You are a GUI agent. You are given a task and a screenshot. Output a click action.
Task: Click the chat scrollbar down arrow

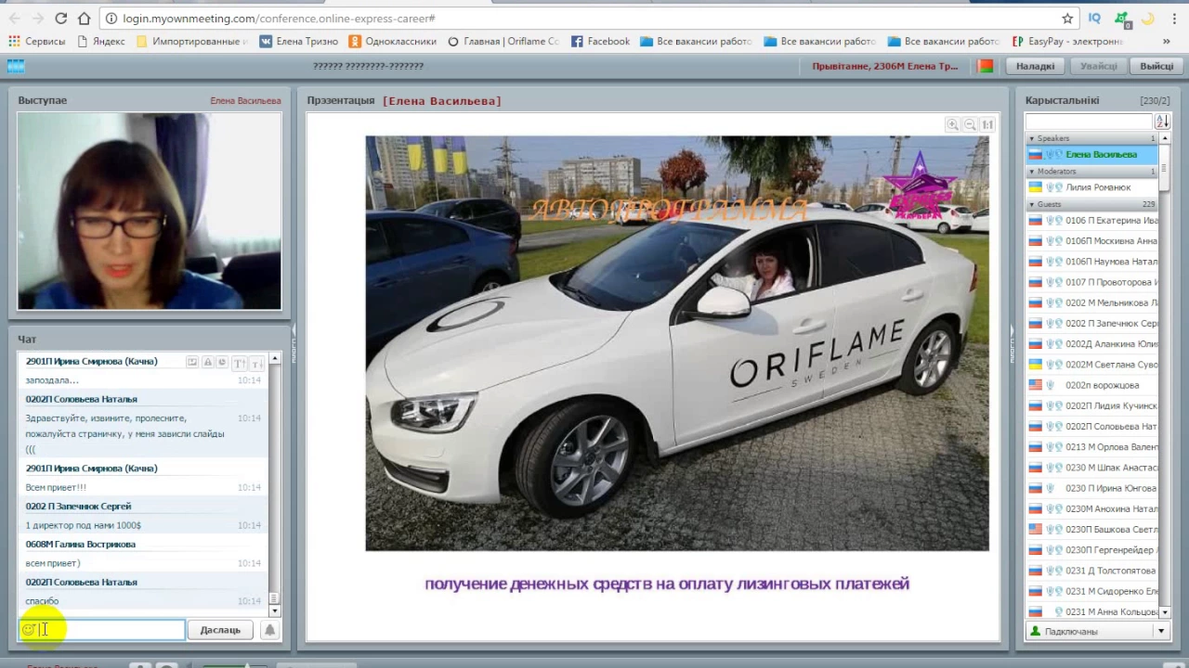[x=274, y=611]
